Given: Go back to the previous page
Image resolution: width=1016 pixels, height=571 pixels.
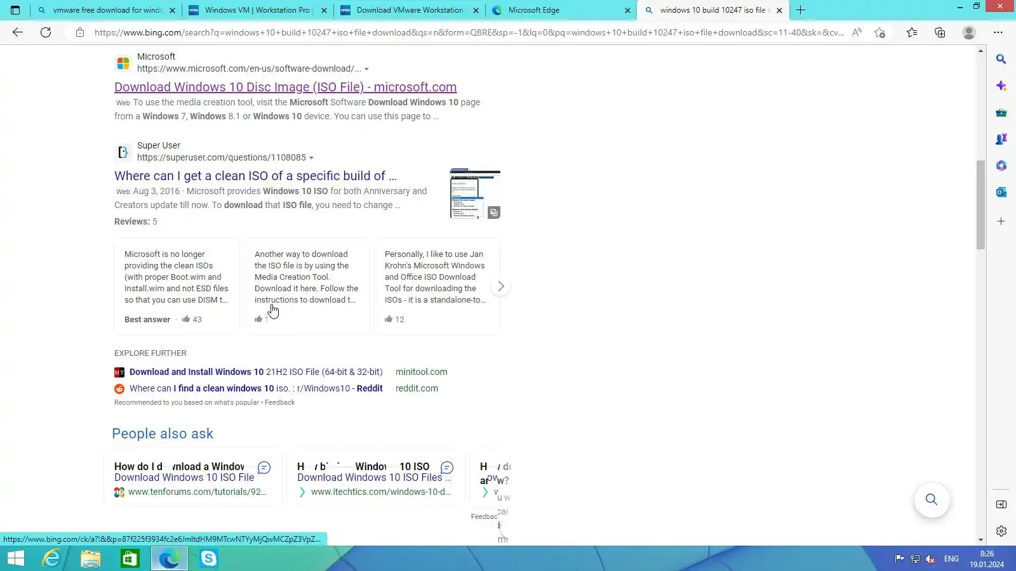Looking at the screenshot, I should pyautogui.click(x=18, y=32).
